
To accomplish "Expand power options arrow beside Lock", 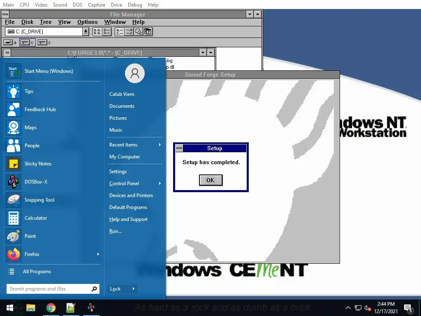I will [134, 289].
